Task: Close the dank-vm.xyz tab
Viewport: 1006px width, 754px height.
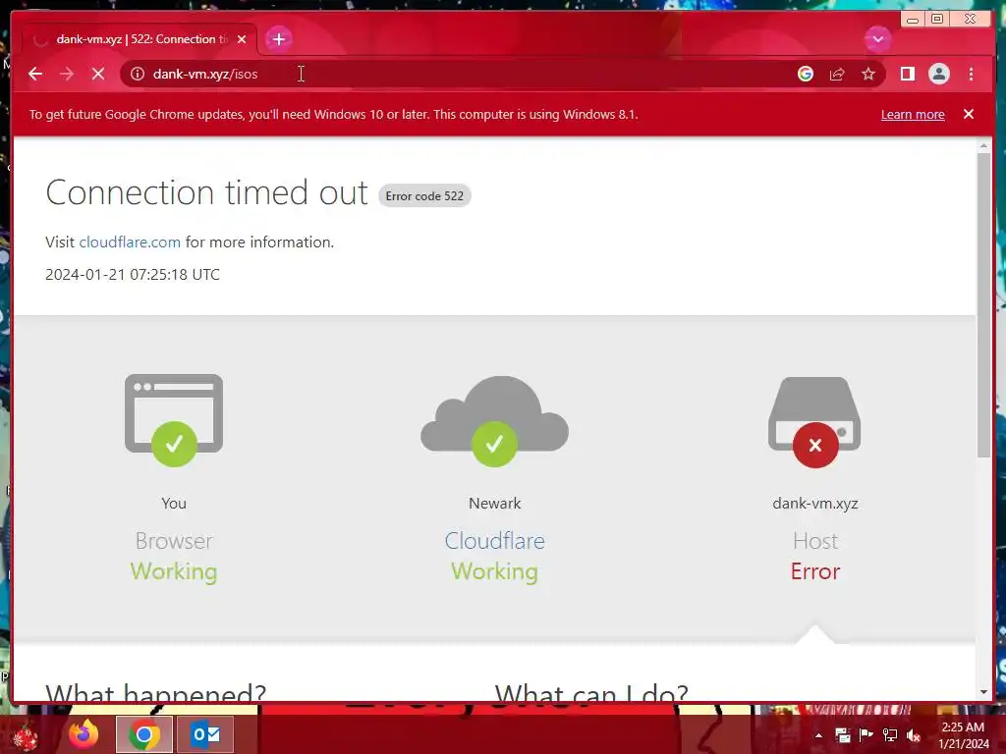Action: 242,39
